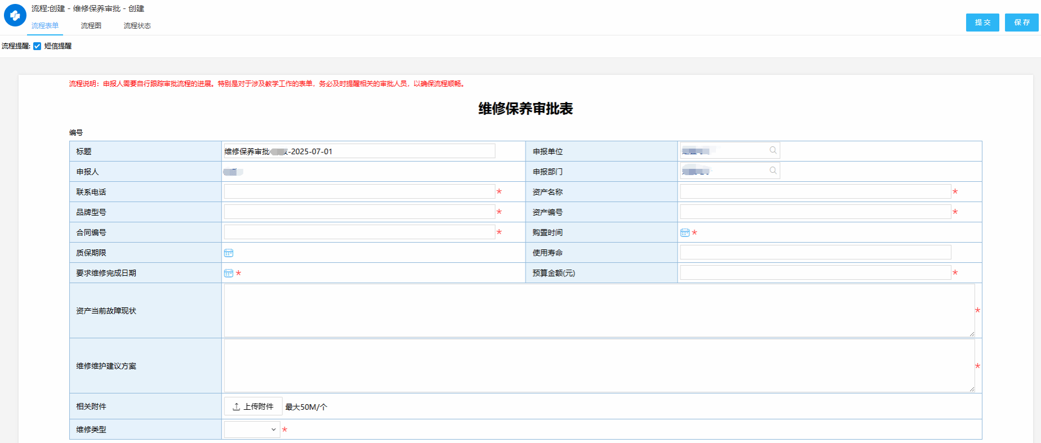The image size is (1041, 443).
Task: Open calendar picker for 质保期限
Action: pyautogui.click(x=229, y=253)
